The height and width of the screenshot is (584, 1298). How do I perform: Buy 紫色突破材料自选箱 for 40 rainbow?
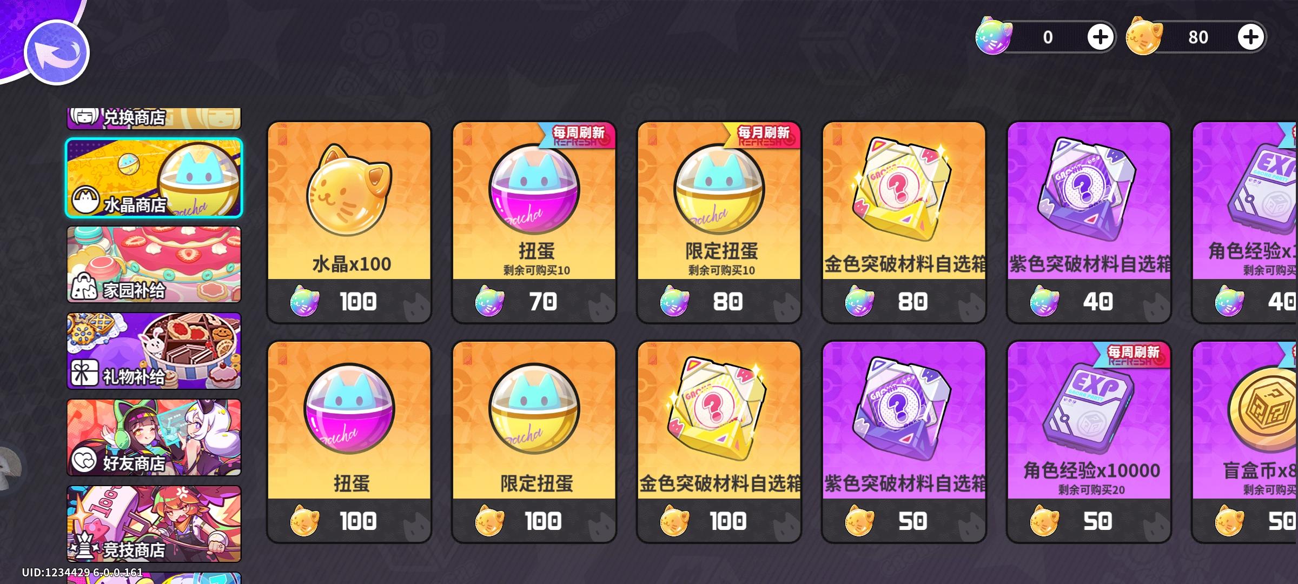[x=1089, y=222]
